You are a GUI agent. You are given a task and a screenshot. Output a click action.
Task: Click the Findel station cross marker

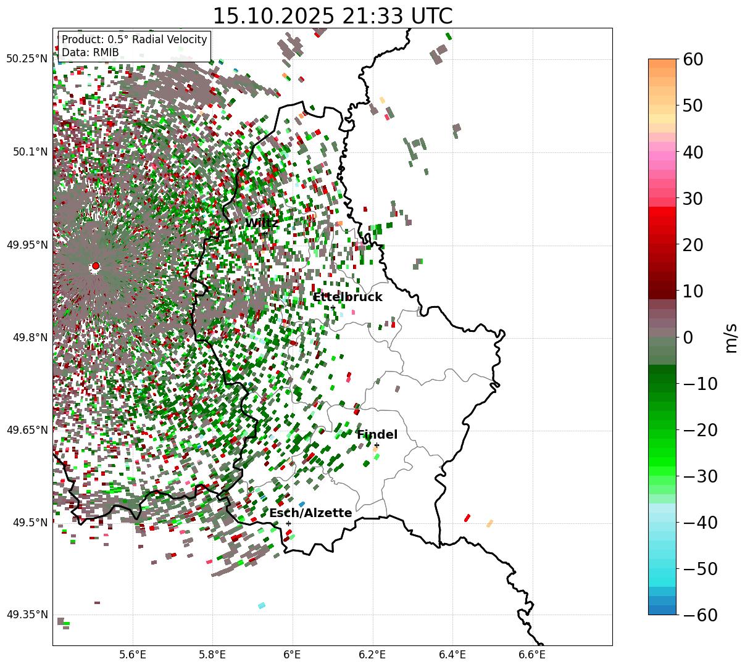(377, 445)
